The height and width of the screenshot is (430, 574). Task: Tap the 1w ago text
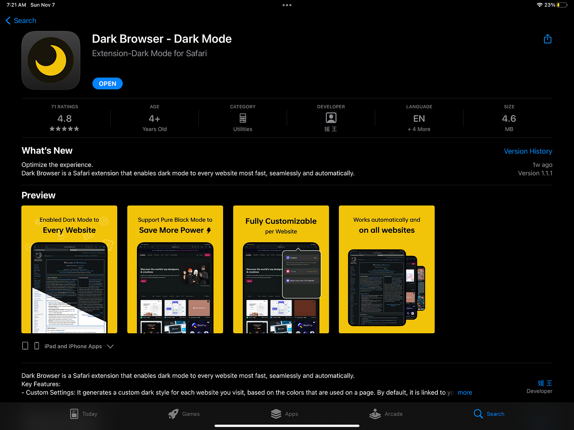click(x=542, y=165)
